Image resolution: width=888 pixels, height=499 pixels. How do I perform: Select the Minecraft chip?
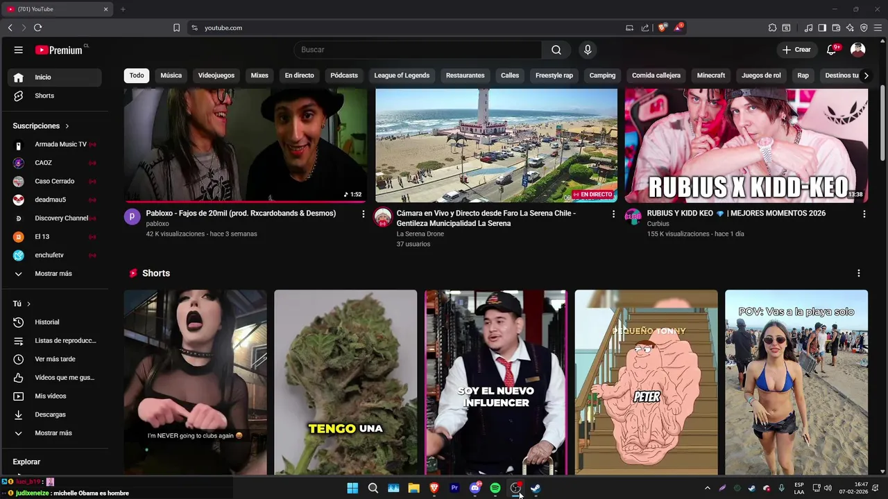pyautogui.click(x=711, y=76)
